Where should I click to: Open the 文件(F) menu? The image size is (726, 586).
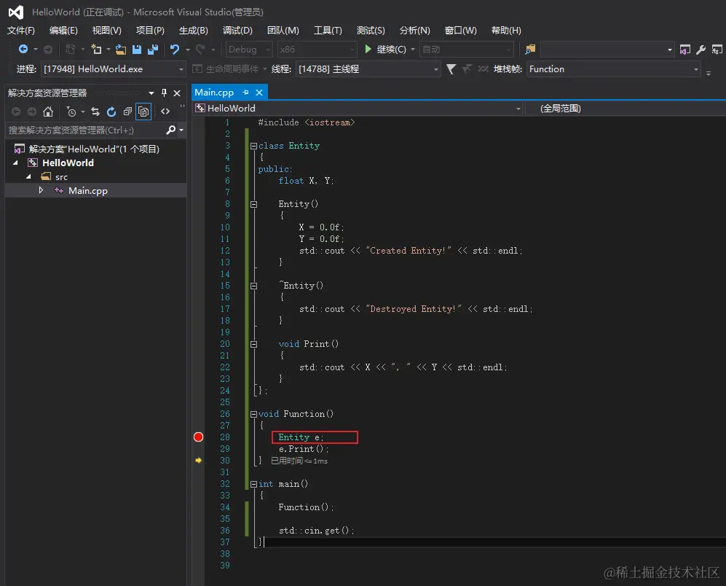(x=21, y=30)
